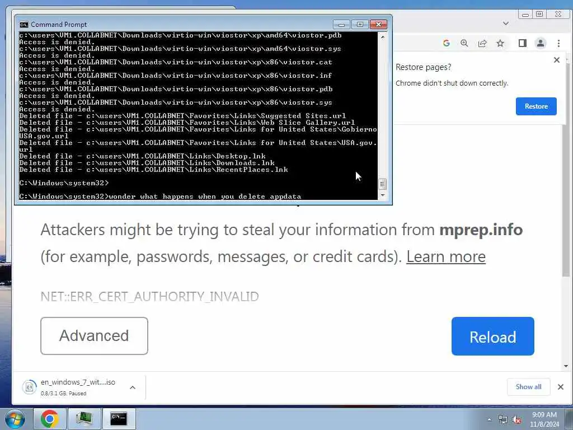Viewport: 573px width, 430px height.
Task: Minimize the Chrome window
Action: point(525,15)
